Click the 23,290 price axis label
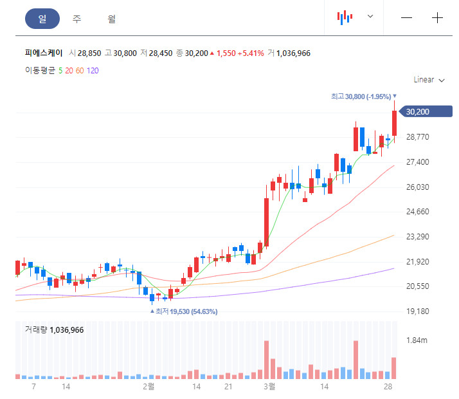 tap(417, 236)
